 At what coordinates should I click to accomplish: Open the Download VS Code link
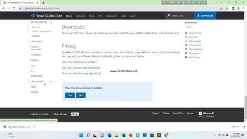coord(73,33)
